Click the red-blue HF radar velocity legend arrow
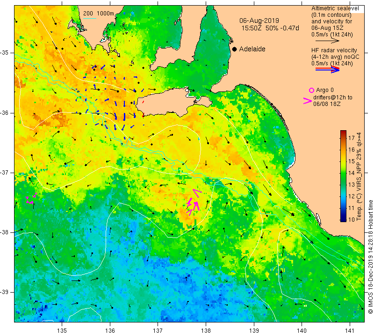374x336 pixels. 327,69
